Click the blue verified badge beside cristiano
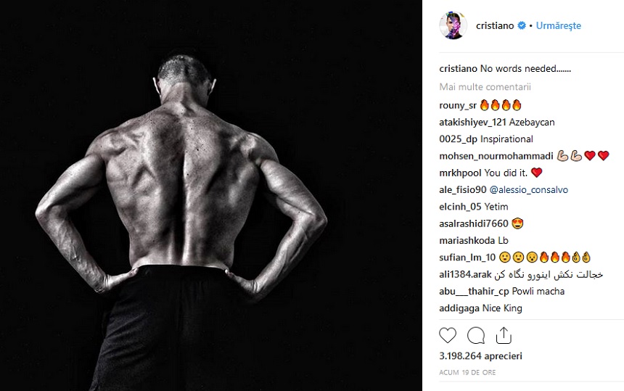The image size is (624, 391). (521, 25)
